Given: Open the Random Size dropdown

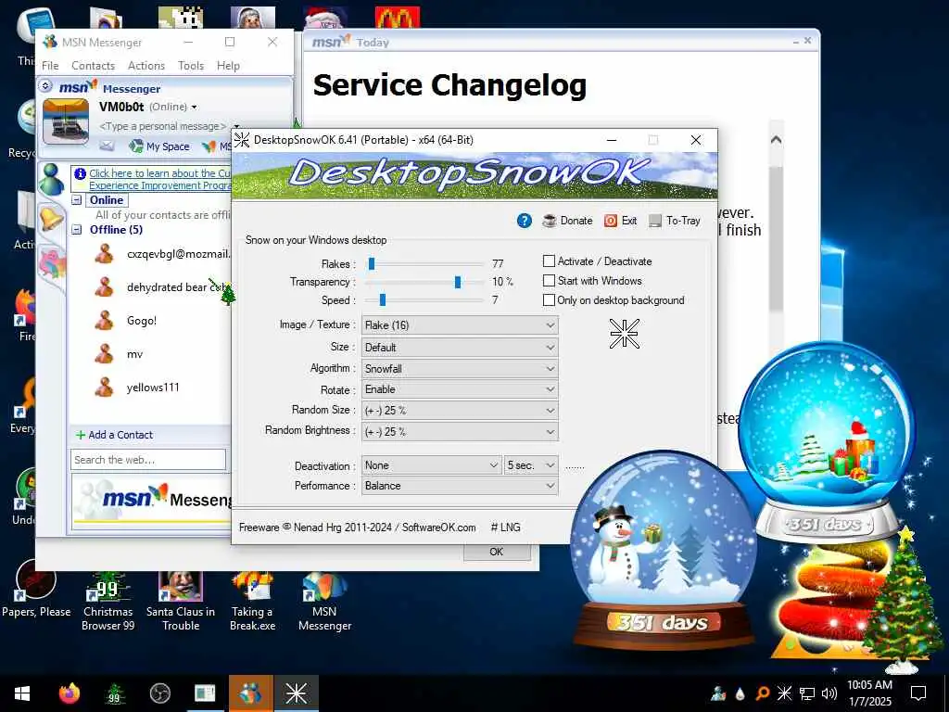Looking at the screenshot, I should [460, 411].
